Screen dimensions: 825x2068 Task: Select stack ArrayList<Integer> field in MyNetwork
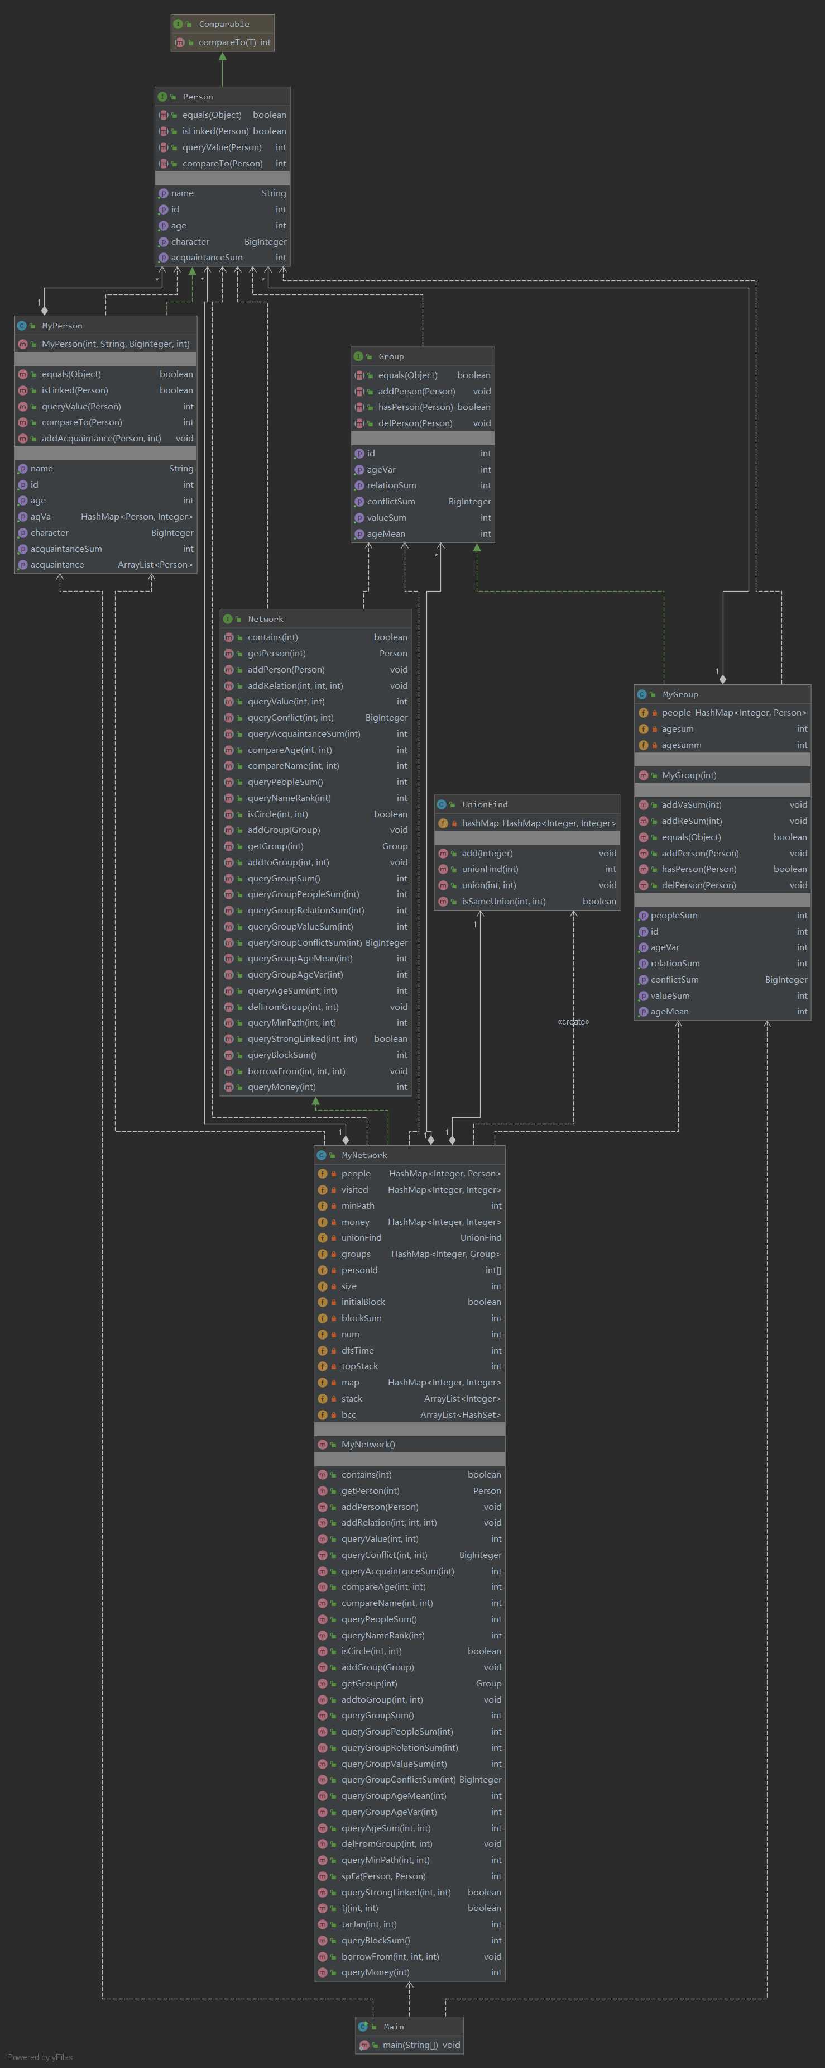tap(409, 1398)
